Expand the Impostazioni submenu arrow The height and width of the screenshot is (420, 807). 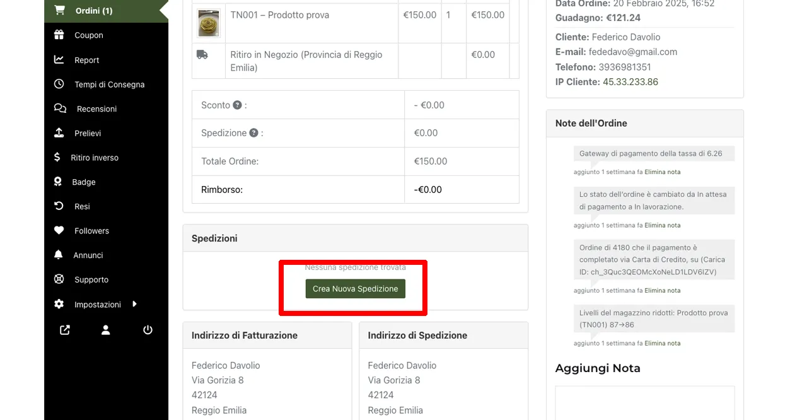[134, 304]
